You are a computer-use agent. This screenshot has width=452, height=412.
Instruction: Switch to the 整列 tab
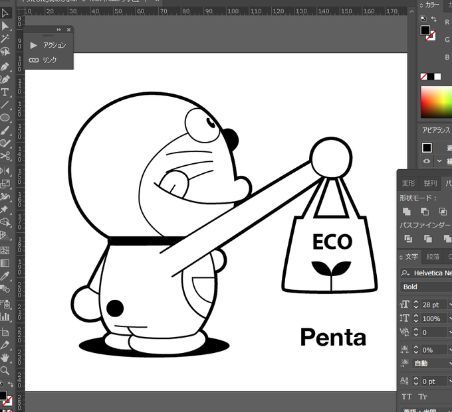430,183
